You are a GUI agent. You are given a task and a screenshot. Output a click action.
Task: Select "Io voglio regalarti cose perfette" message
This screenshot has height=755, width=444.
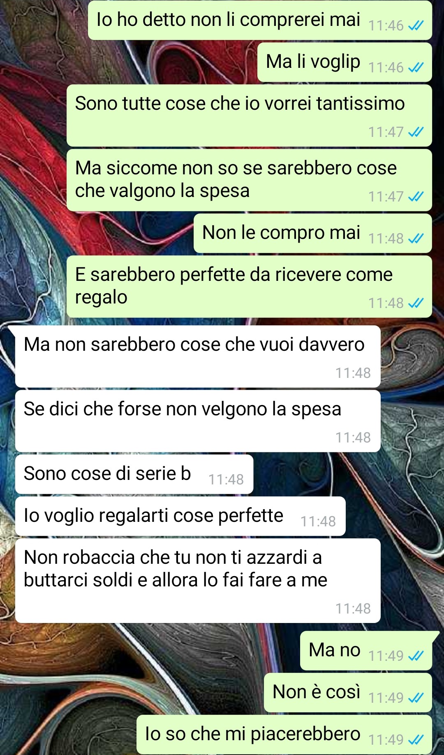[x=180, y=516]
